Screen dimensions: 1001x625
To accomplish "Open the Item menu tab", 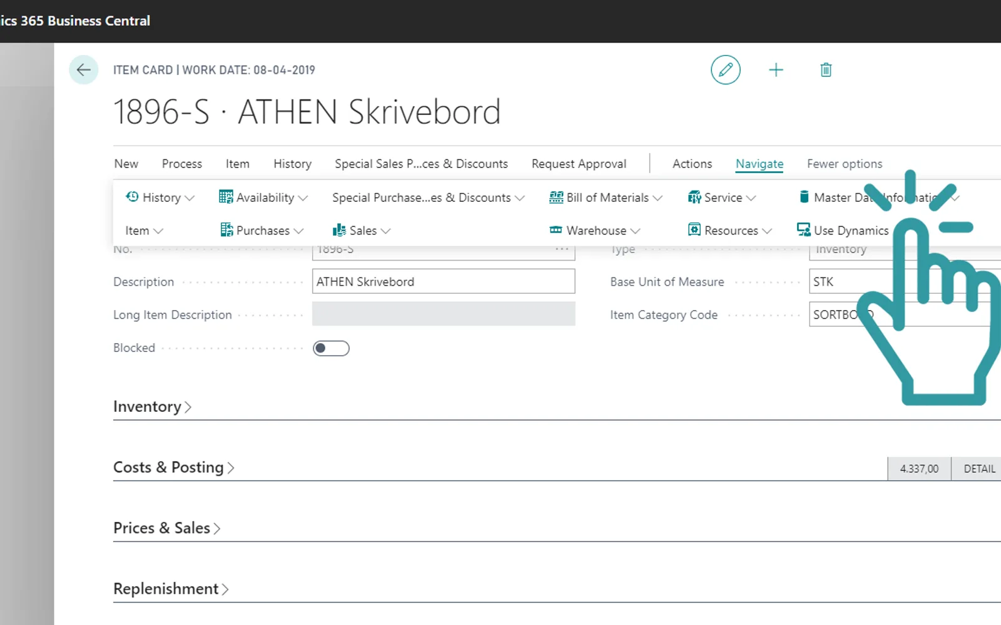I will tap(238, 164).
